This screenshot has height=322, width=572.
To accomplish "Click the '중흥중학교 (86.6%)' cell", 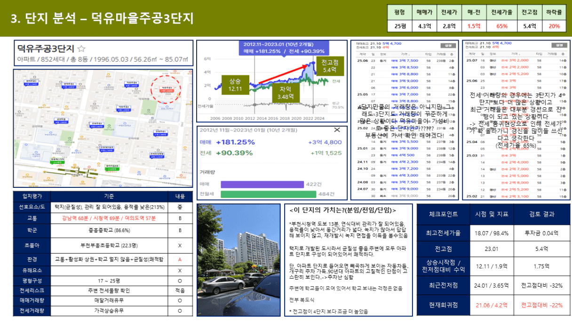I will tap(109, 231).
